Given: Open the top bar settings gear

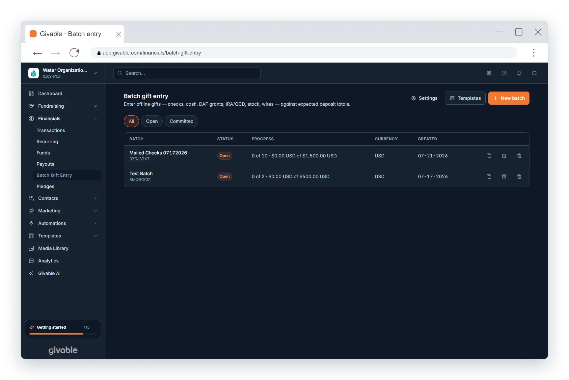Looking at the screenshot, I should tap(489, 73).
